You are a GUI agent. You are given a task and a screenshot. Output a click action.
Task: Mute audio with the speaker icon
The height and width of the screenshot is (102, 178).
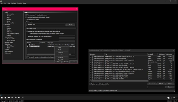click(x=169, y=98)
